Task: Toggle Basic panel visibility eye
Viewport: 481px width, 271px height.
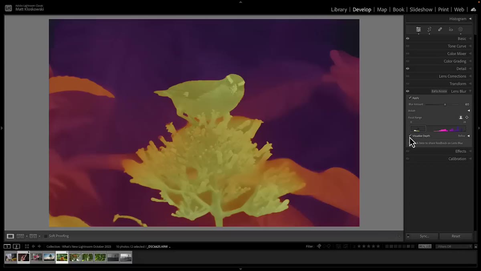Action: click(408, 38)
